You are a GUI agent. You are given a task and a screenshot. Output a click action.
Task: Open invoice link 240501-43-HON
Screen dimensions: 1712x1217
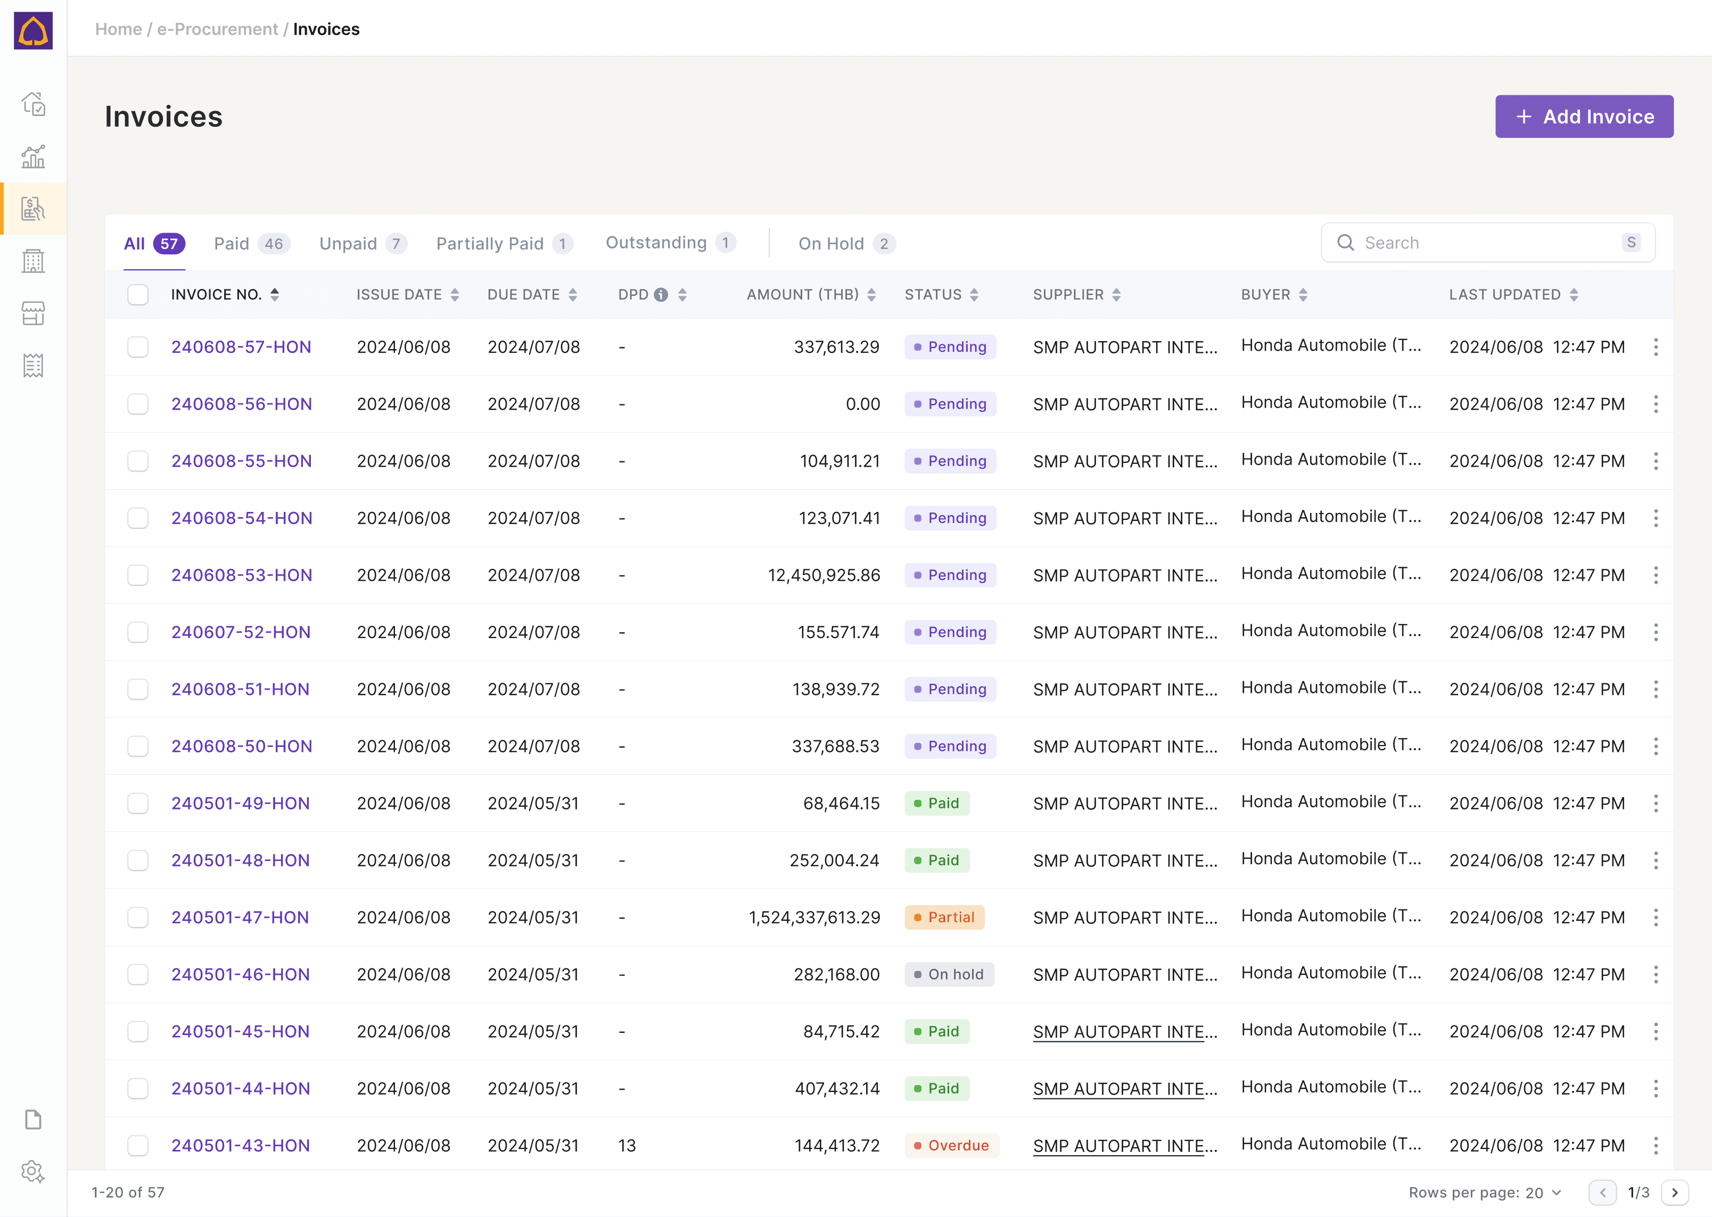(x=240, y=1145)
